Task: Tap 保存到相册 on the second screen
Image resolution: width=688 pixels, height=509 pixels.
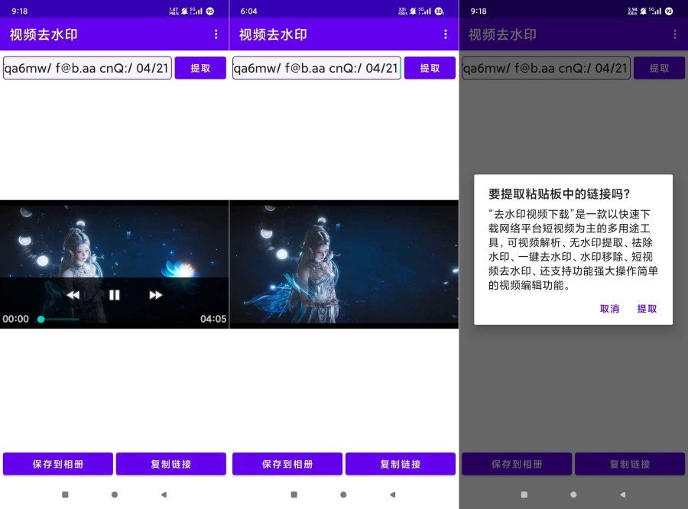Action: point(287,463)
